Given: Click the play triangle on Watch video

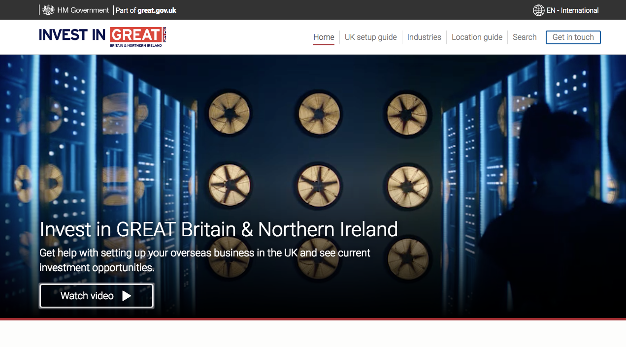Looking at the screenshot, I should point(127,296).
